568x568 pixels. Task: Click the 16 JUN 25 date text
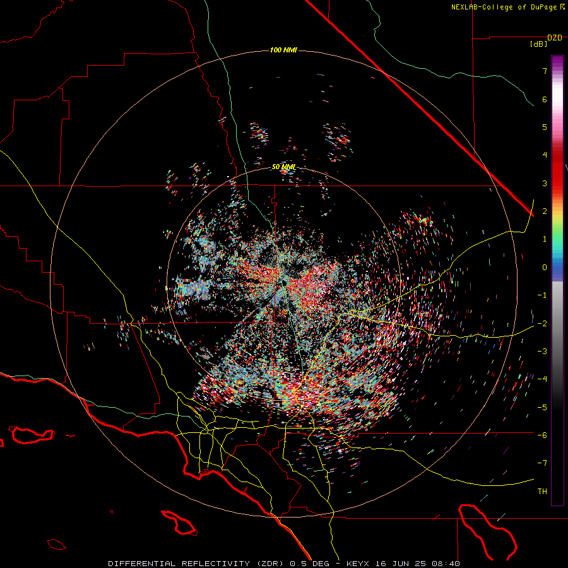pyautogui.click(x=401, y=564)
